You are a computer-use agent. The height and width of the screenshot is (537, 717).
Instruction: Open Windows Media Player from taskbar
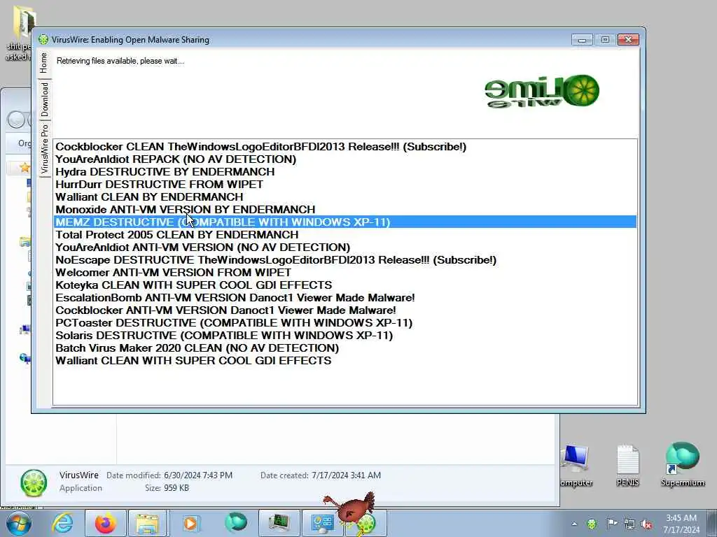point(190,523)
